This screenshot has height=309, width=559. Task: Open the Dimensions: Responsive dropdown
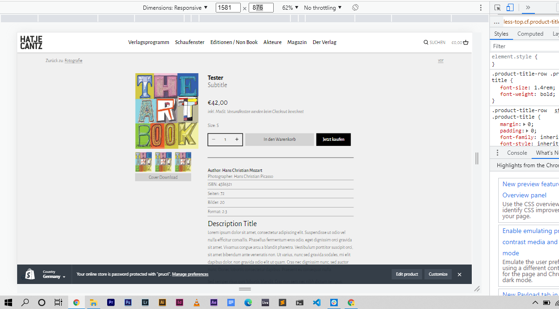point(175,8)
